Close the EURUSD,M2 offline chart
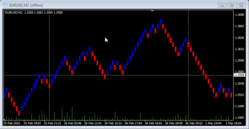The height and width of the screenshot is (129, 249). tap(241, 5)
